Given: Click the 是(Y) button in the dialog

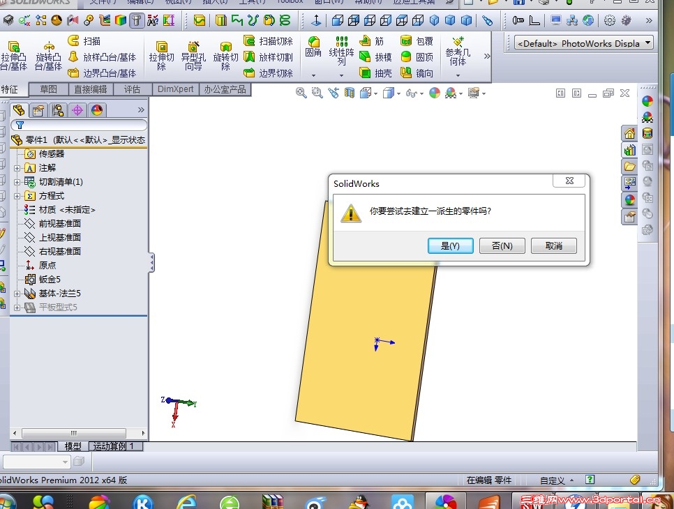Looking at the screenshot, I should [451, 245].
